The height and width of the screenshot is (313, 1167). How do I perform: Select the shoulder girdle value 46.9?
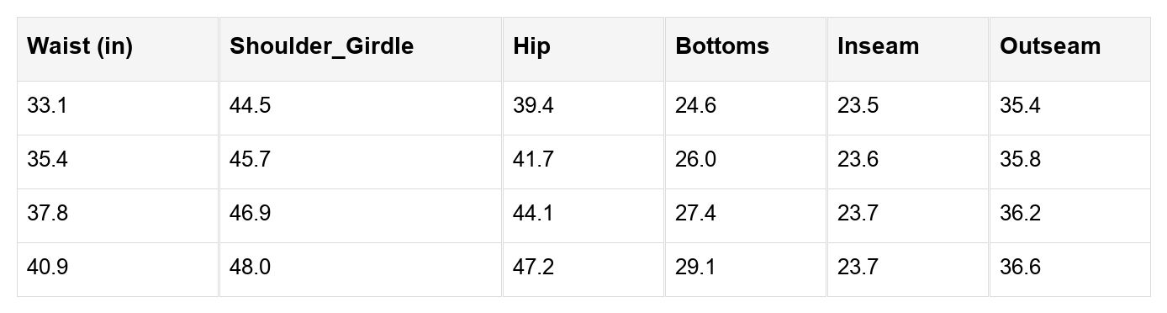tap(361, 215)
